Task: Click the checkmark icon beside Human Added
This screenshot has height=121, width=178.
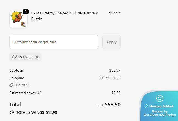Action: click(146, 106)
